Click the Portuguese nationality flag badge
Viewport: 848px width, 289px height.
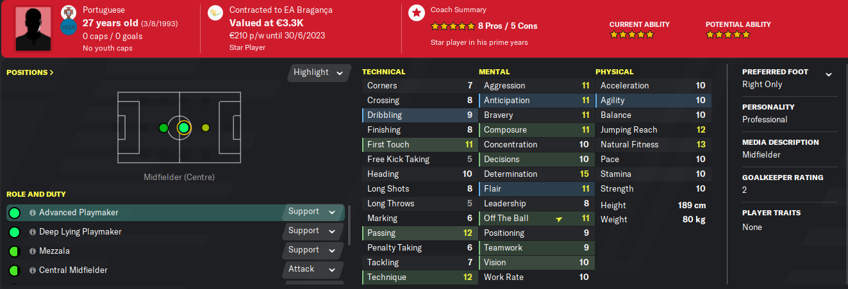(x=69, y=12)
